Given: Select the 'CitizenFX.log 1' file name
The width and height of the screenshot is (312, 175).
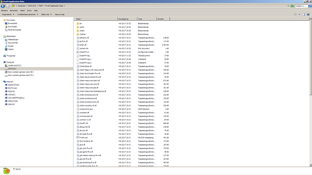Looking at the screenshot, I should tap(85, 59).
